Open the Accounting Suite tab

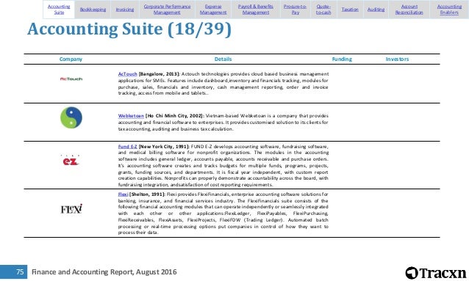[x=59, y=10]
